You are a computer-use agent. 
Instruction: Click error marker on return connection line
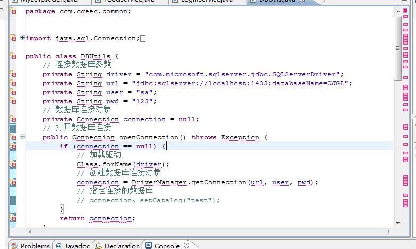coord(13,218)
